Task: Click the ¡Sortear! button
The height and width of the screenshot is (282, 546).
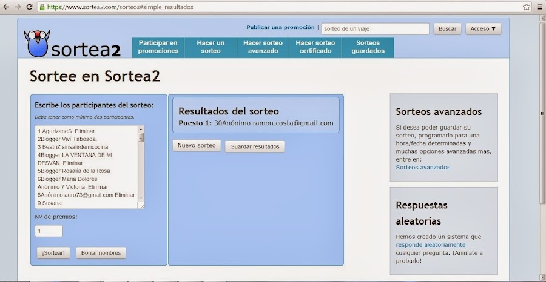Action: [x=53, y=253]
